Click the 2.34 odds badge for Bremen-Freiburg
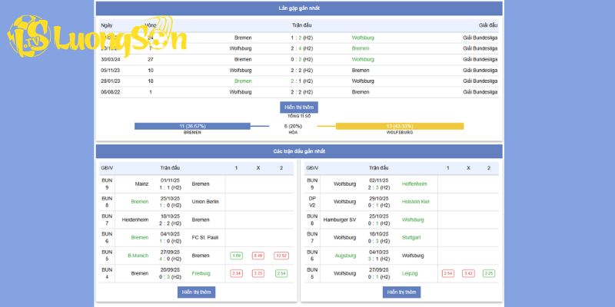Image resolution: width=615 pixels, height=307 pixels. [237, 273]
